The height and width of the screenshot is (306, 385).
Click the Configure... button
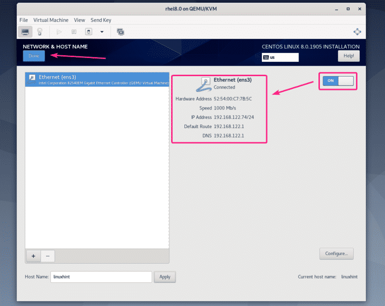[x=336, y=254]
